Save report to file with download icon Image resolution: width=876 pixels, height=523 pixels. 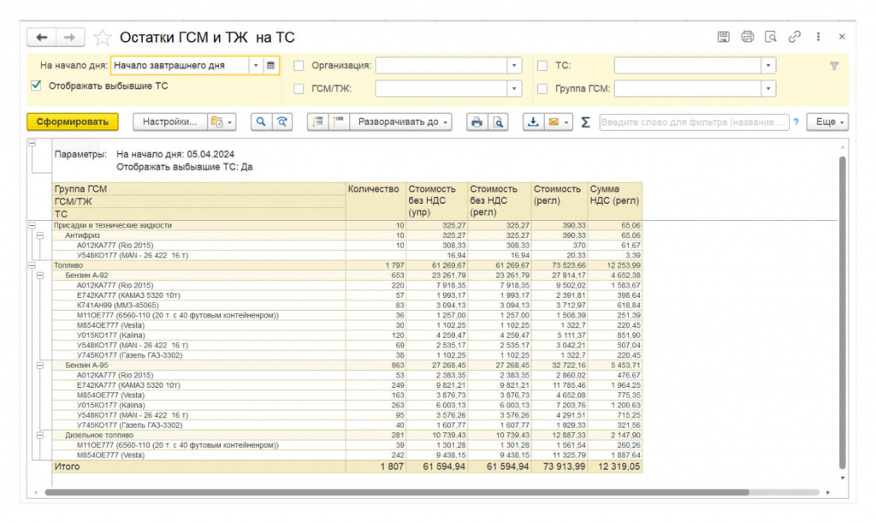[533, 122]
